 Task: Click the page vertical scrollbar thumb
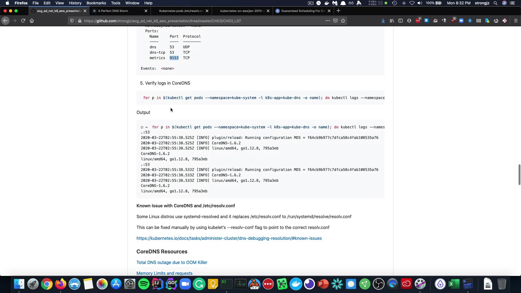tap(519, 175)
